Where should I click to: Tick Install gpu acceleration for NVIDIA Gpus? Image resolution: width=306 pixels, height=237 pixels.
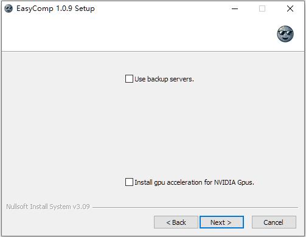pos(129,182)
